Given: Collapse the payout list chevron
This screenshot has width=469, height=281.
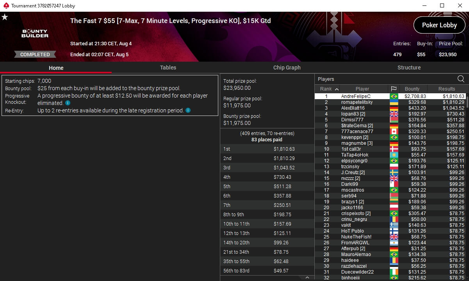Looking at the screenshot, I should (x=307, y=277).
